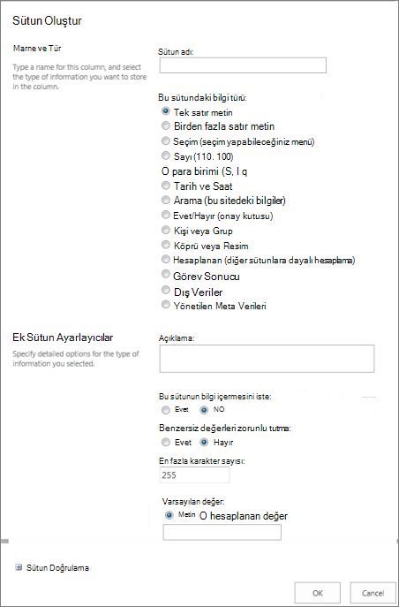This screenshot has height=607, width=399.
Task: Click the para birimi option text
Action: point(204,171)
